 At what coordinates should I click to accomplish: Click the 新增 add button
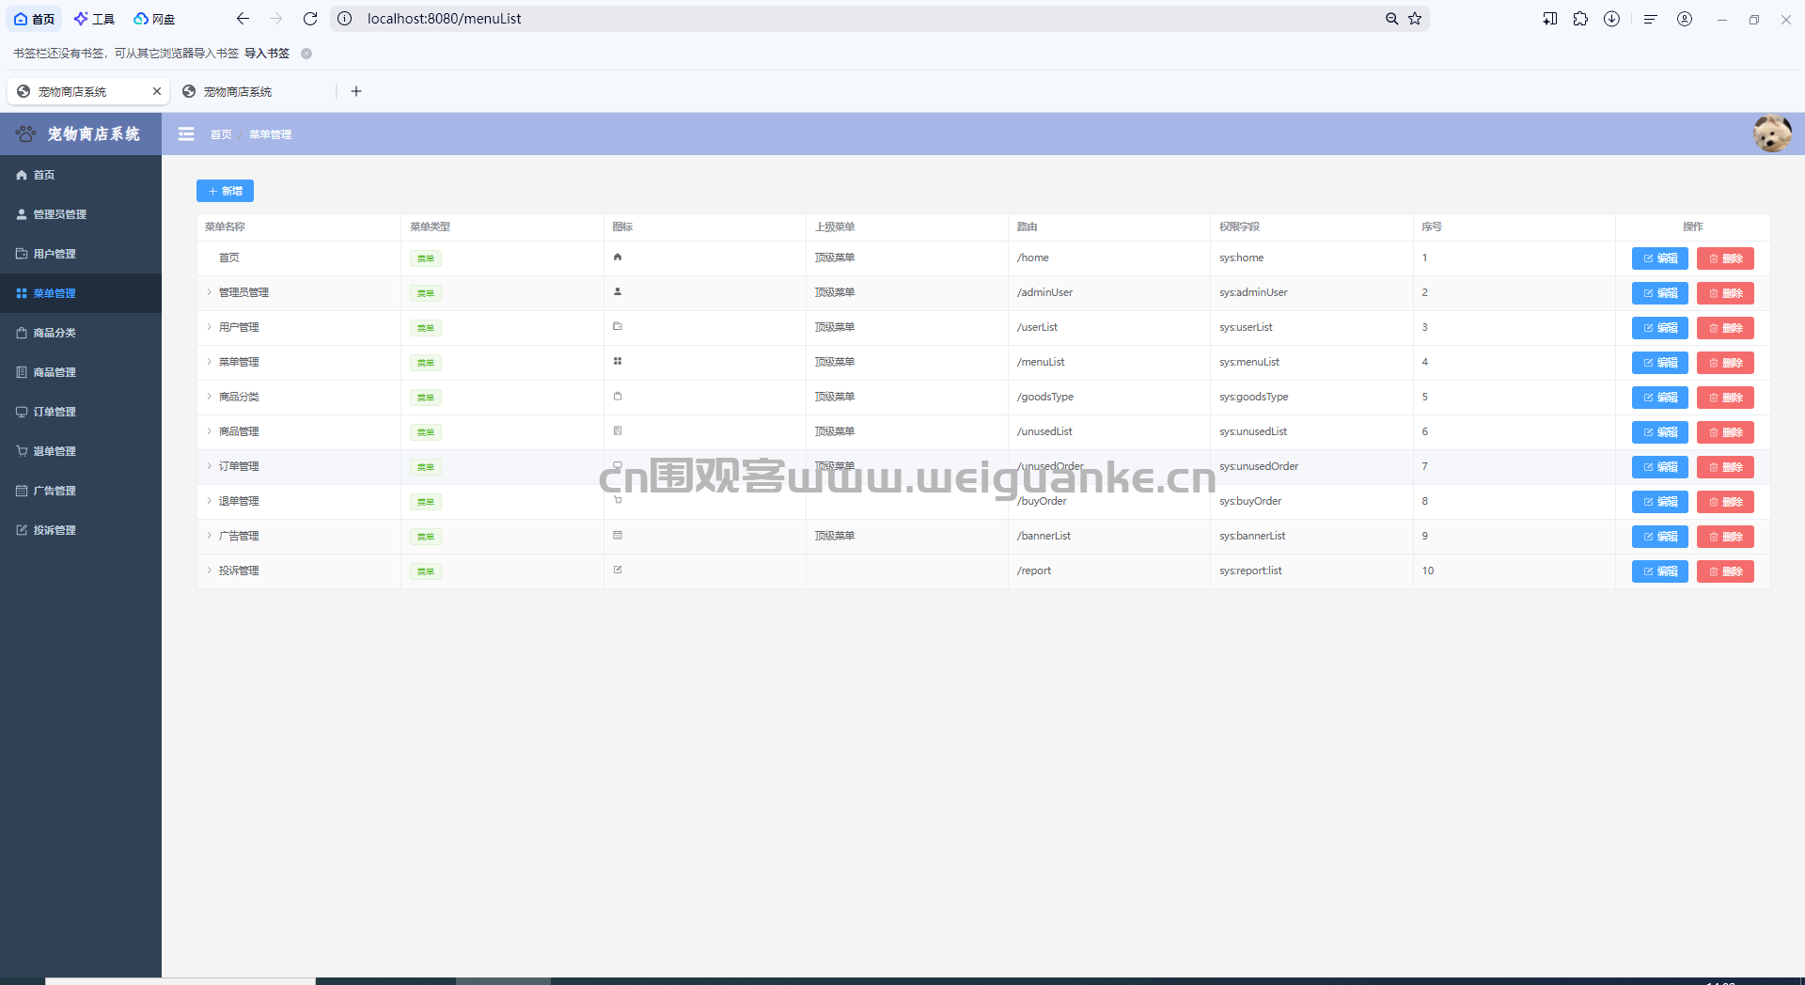pos(225,191)
